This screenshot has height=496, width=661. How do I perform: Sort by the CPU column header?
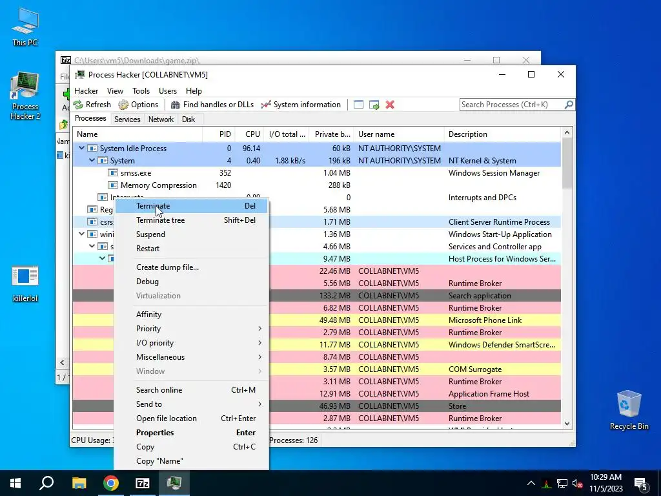click(249, 134)
